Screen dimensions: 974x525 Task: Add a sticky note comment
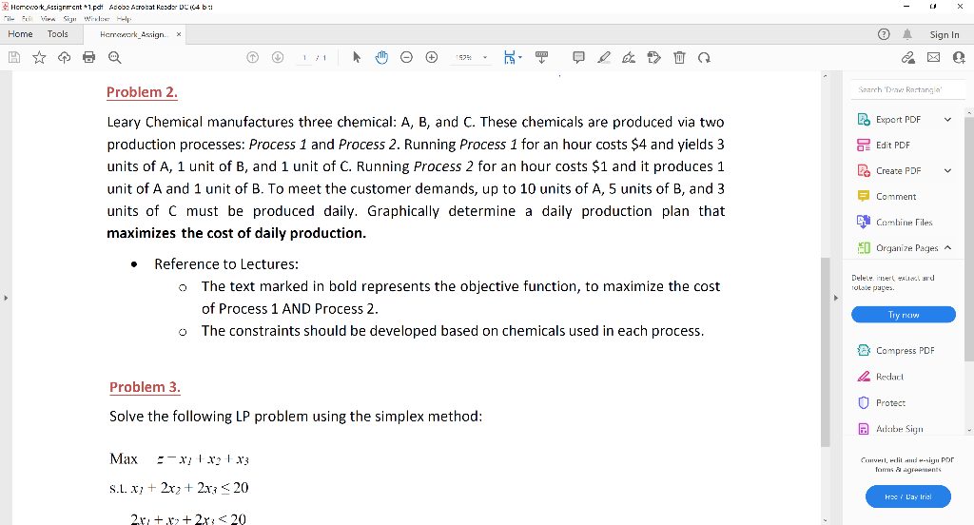pyautogui.click(x=578, y=58)
